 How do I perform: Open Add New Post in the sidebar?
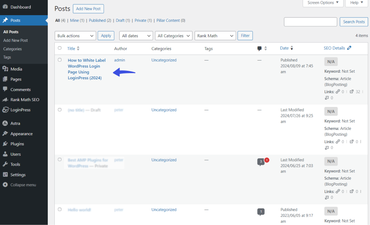[x=16, y=40]
